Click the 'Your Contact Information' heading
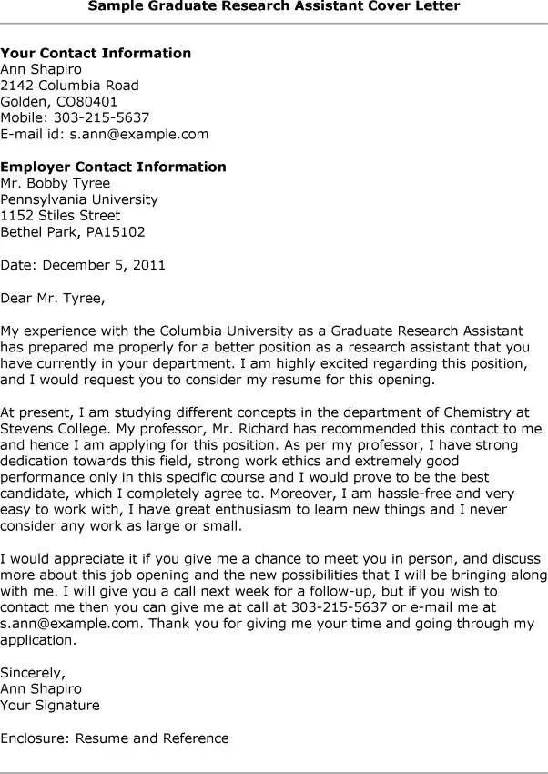This screenshot has height=774, width=548. (96, 53)
